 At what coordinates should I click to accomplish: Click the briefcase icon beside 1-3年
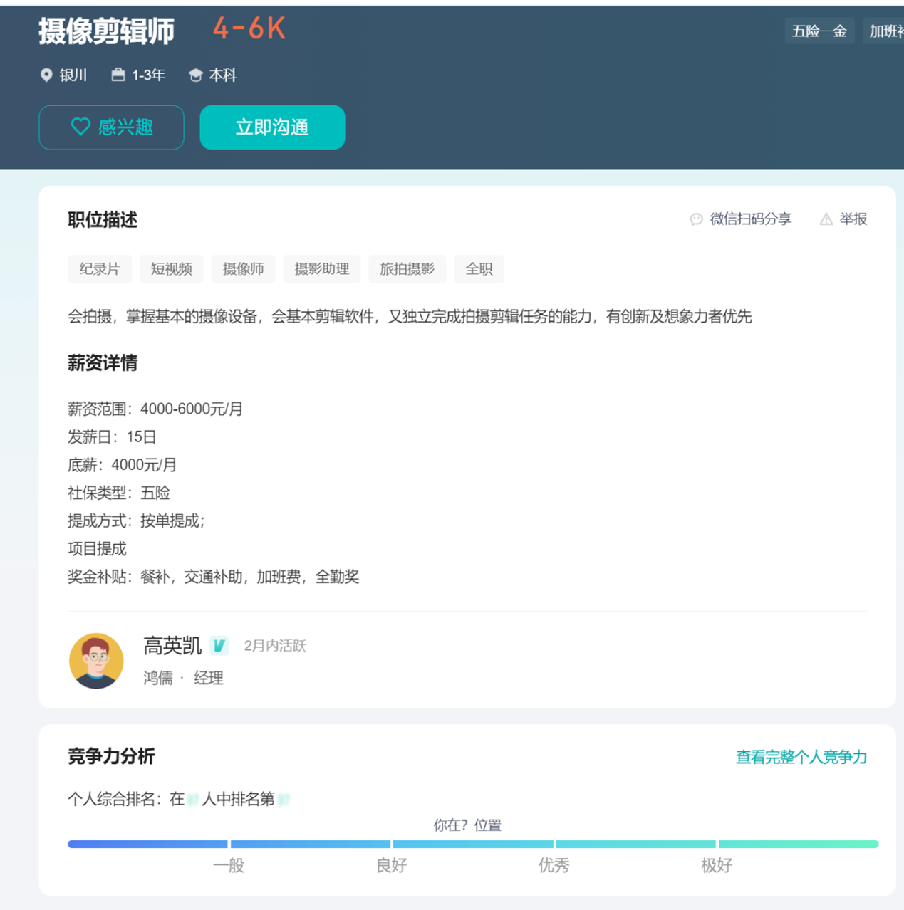pos(118,75)
